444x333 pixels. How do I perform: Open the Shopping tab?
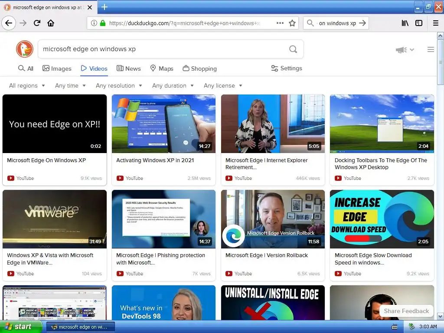point(199,69)
